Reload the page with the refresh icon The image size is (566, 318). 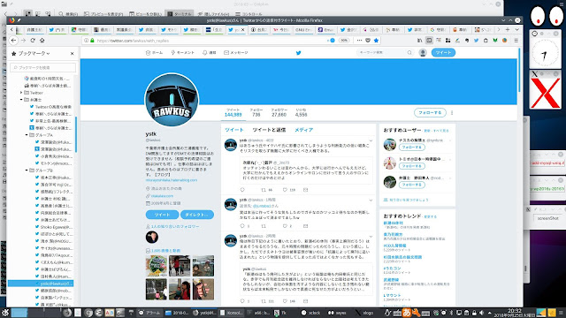33,41
